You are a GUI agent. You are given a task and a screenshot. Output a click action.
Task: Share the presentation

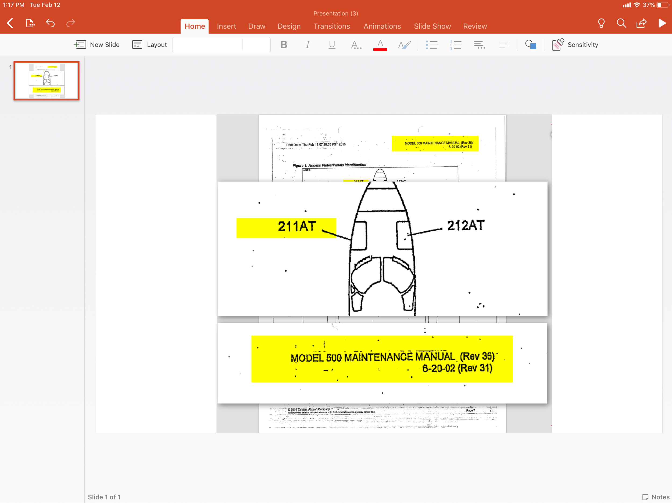click(x=642, y=23)
